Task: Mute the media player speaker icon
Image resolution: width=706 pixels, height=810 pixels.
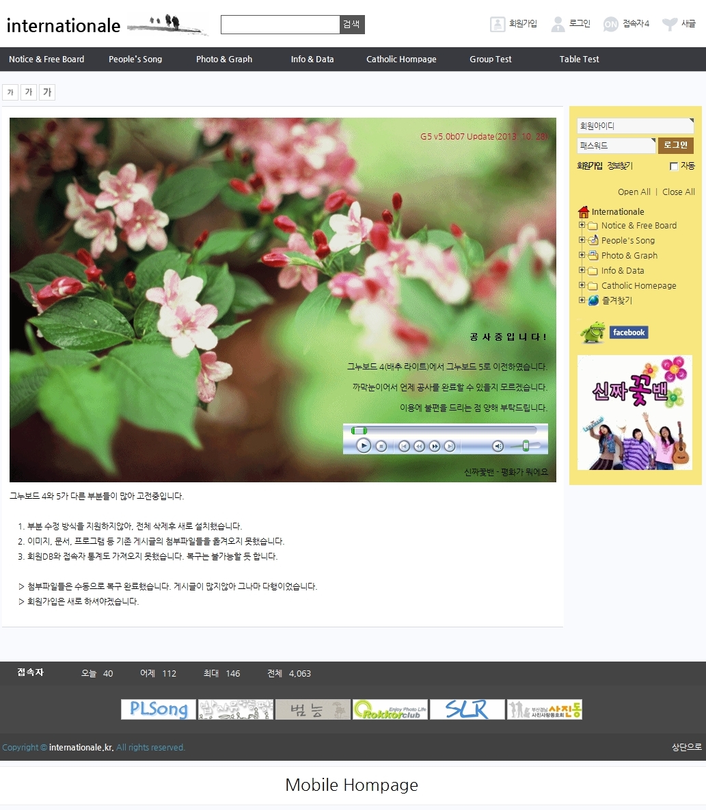Action: click(x=498, y=446)
